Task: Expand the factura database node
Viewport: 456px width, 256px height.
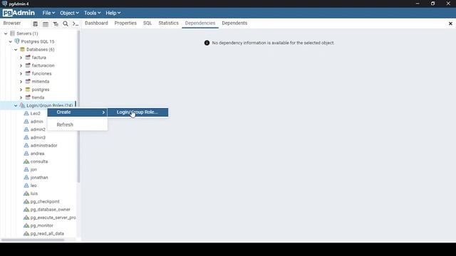Action: click(x=21, y=58)
